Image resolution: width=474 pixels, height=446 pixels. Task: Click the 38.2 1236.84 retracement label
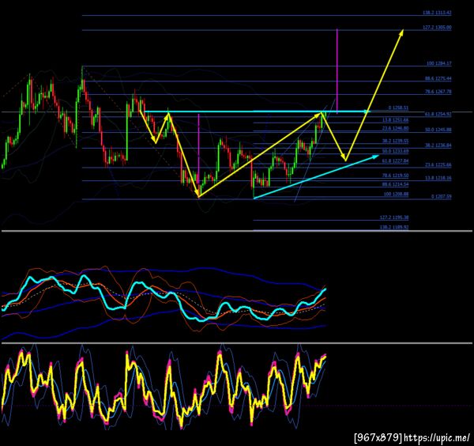pyautogui.click(x=438, y=146)
